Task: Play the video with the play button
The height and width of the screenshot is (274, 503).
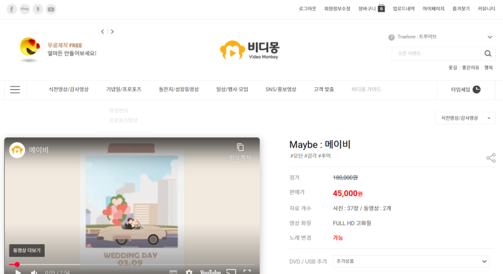Action: (x=18, y=272)
